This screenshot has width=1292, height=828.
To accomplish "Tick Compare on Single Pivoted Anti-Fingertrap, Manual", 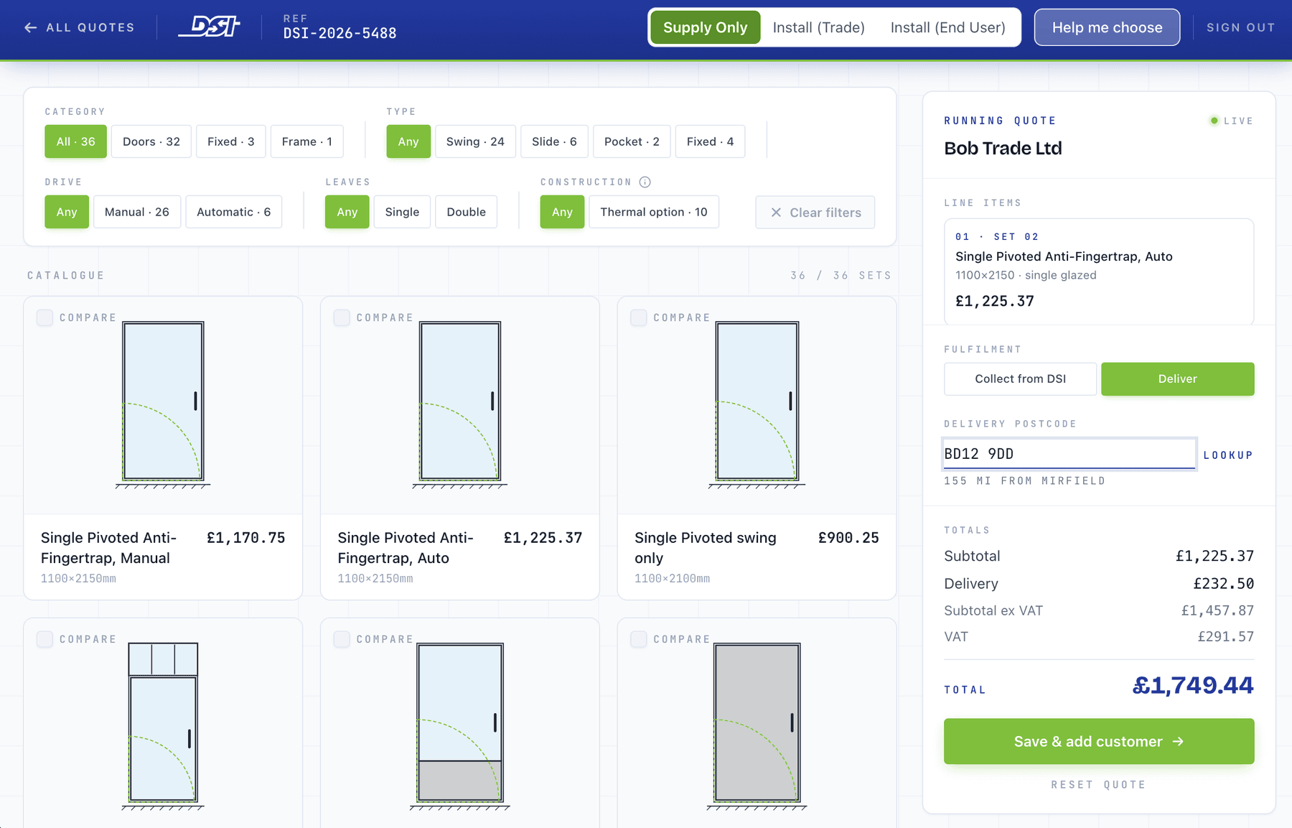I will pos(45,317).
